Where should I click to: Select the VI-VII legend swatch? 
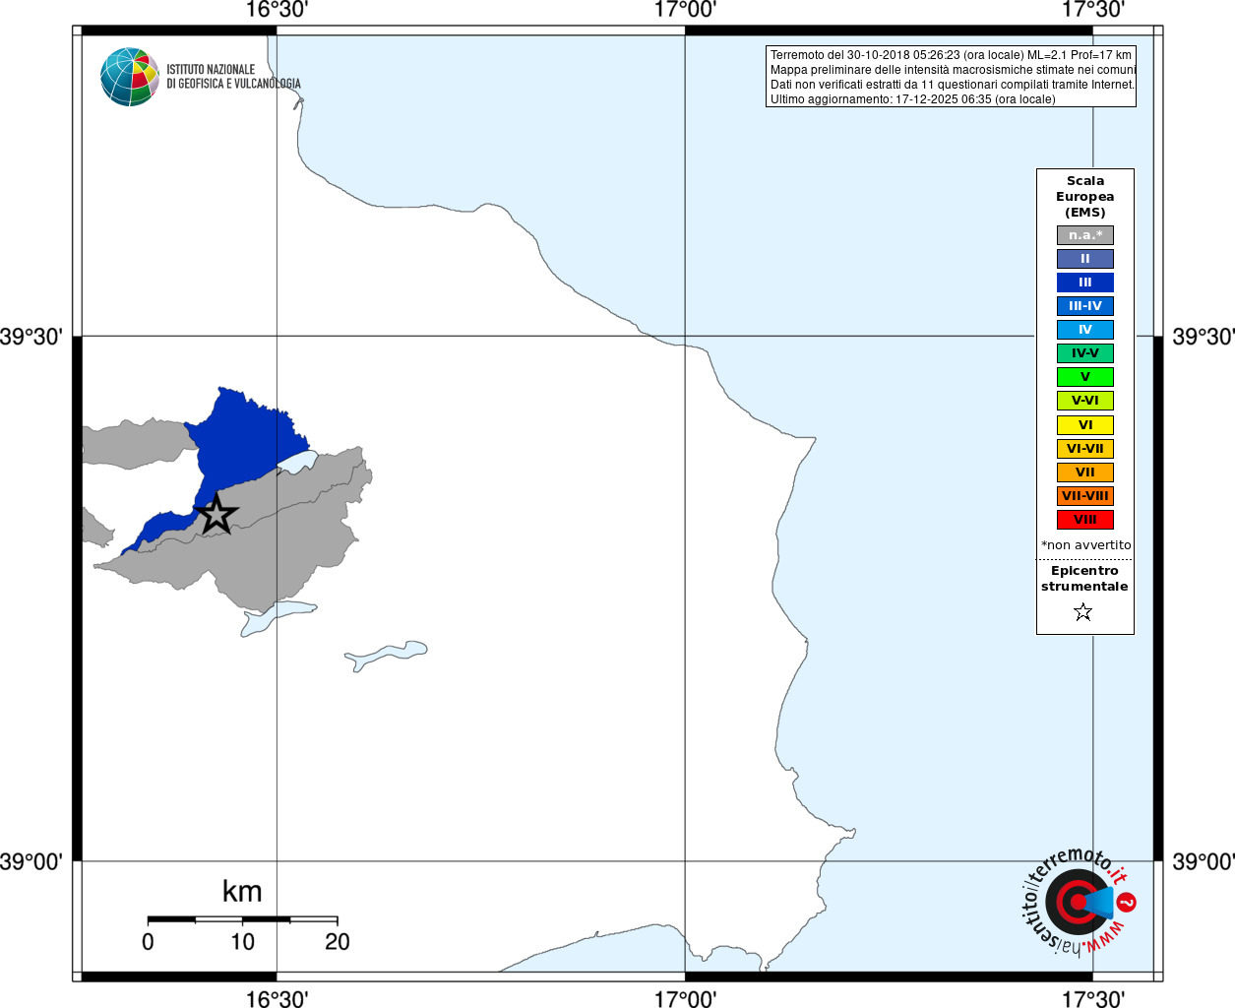[x=1085, y=449]
